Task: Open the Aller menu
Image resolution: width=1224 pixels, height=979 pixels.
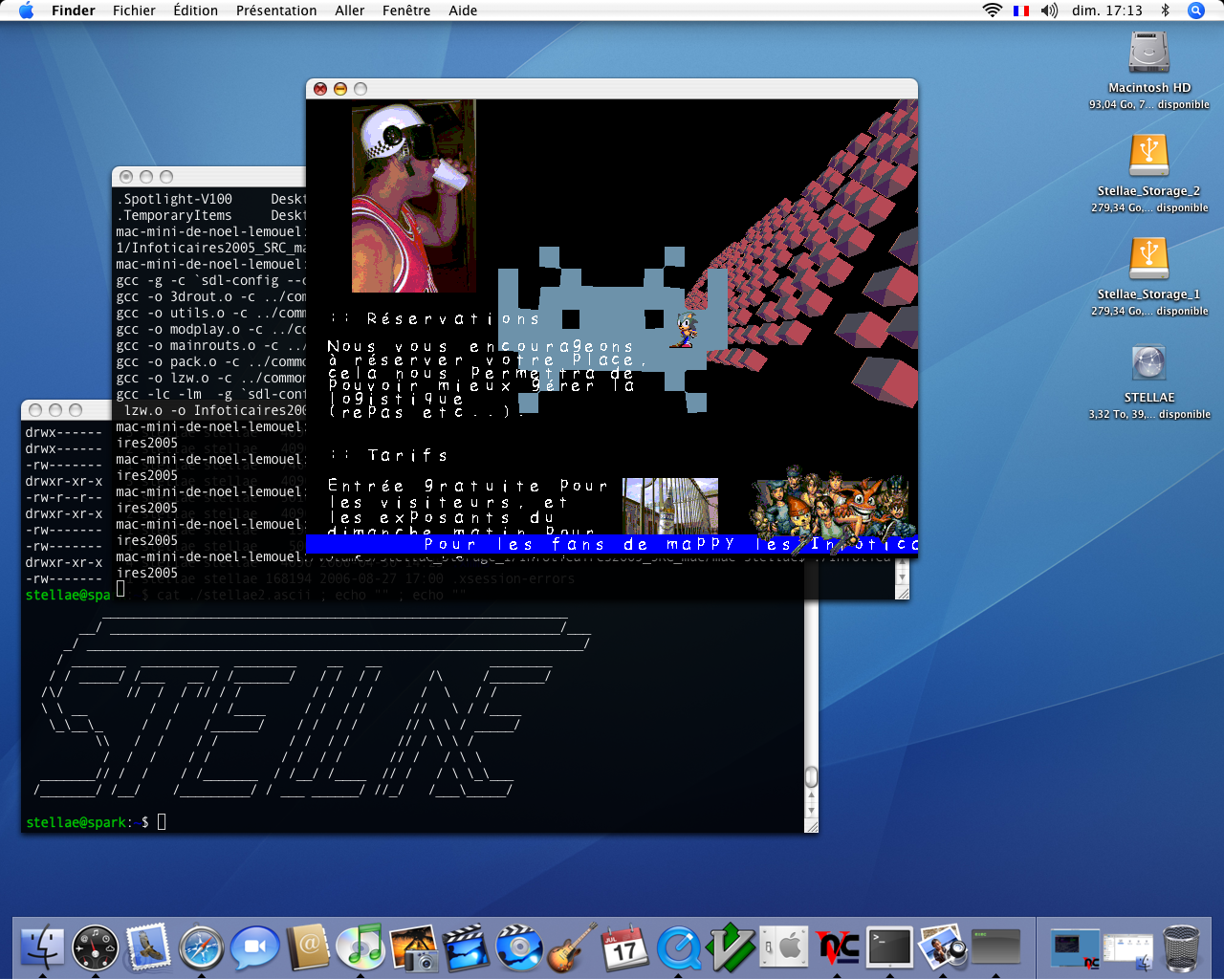Action: (x=349, y=11)
